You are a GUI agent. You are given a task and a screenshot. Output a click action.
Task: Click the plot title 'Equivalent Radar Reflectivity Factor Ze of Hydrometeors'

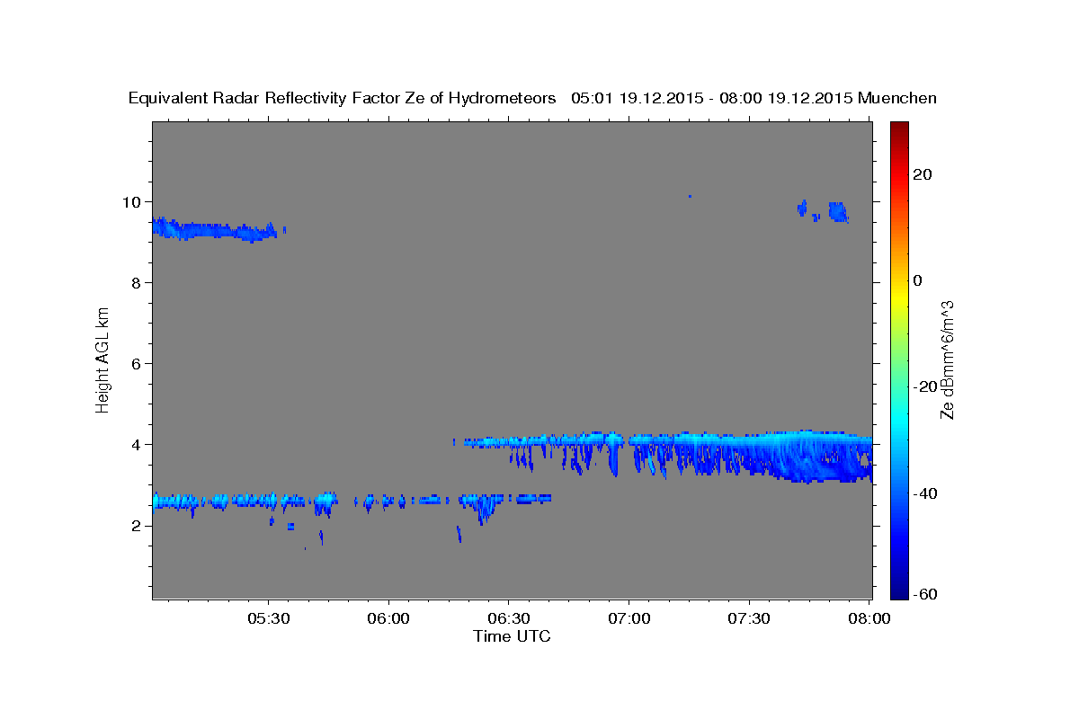342,99
